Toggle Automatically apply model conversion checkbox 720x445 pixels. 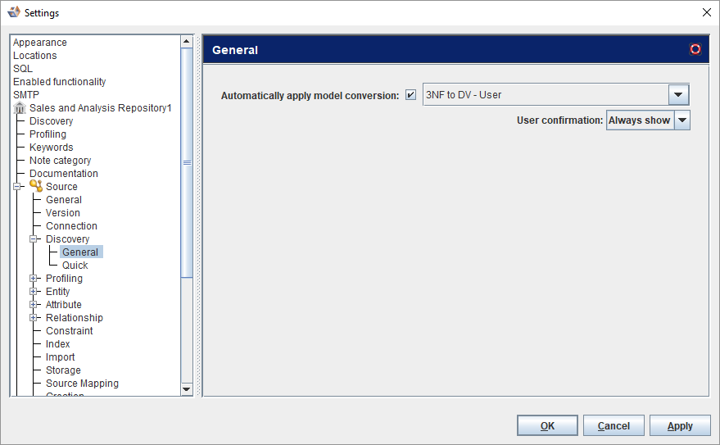click(x=411, y=95)
